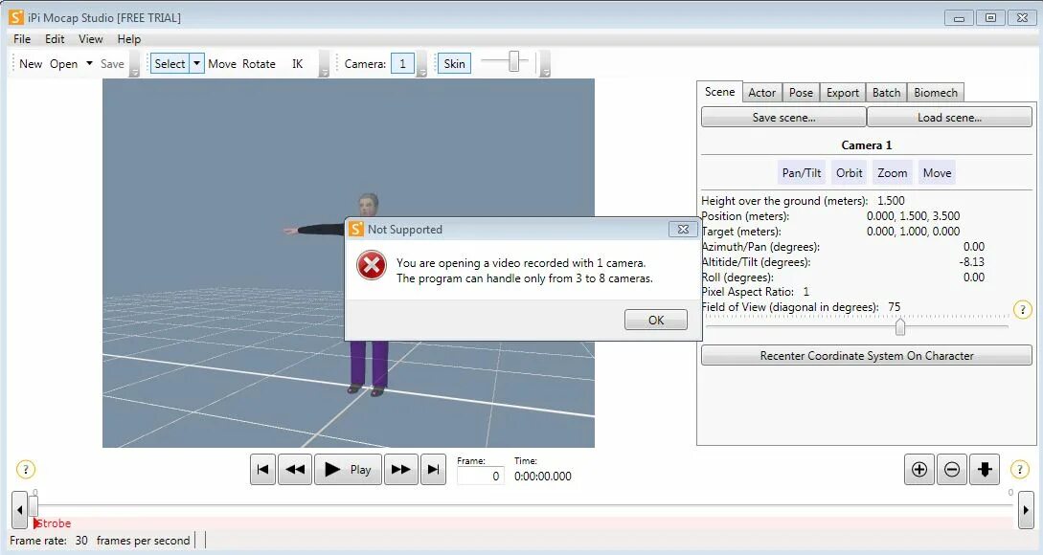Click New in the toolbar

point(31,64)
